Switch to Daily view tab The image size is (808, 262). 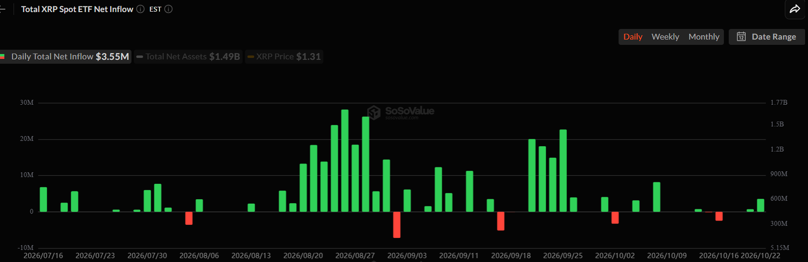[633, 37]
